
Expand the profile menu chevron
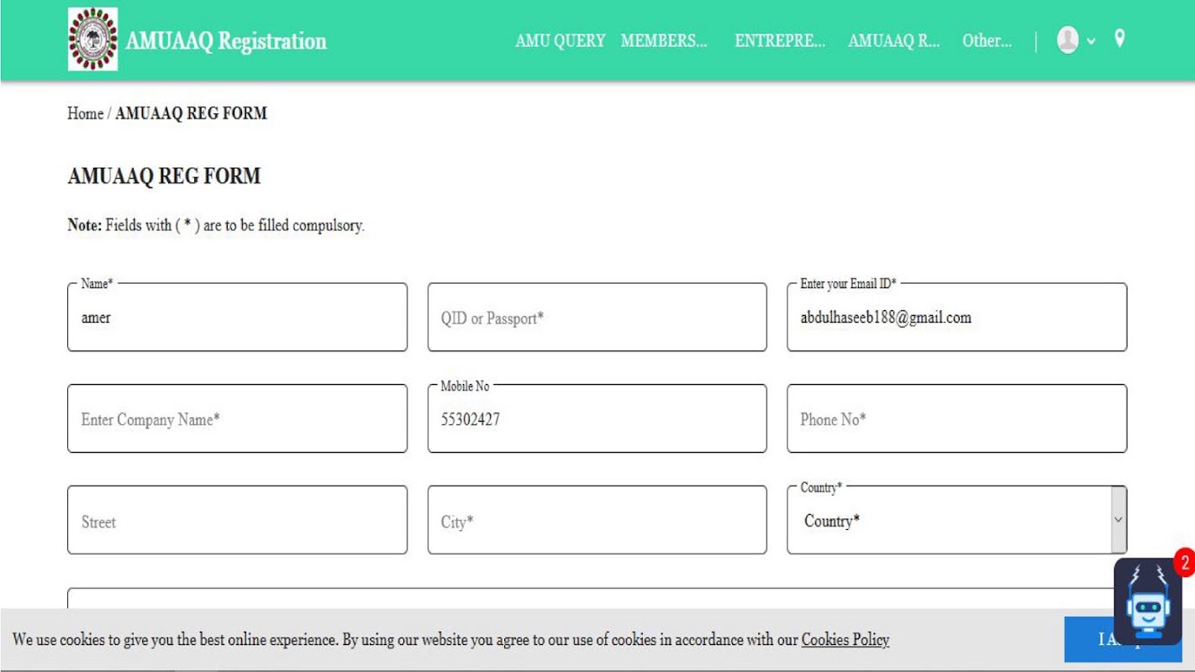coord(1091,41)
